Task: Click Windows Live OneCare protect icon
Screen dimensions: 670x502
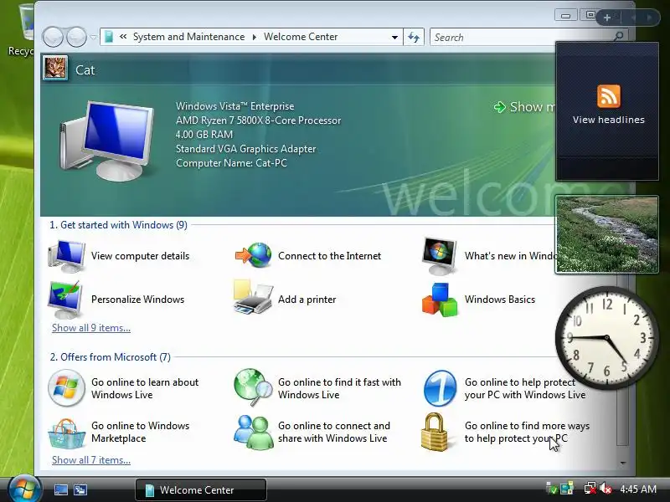Action: click(440, 388)
